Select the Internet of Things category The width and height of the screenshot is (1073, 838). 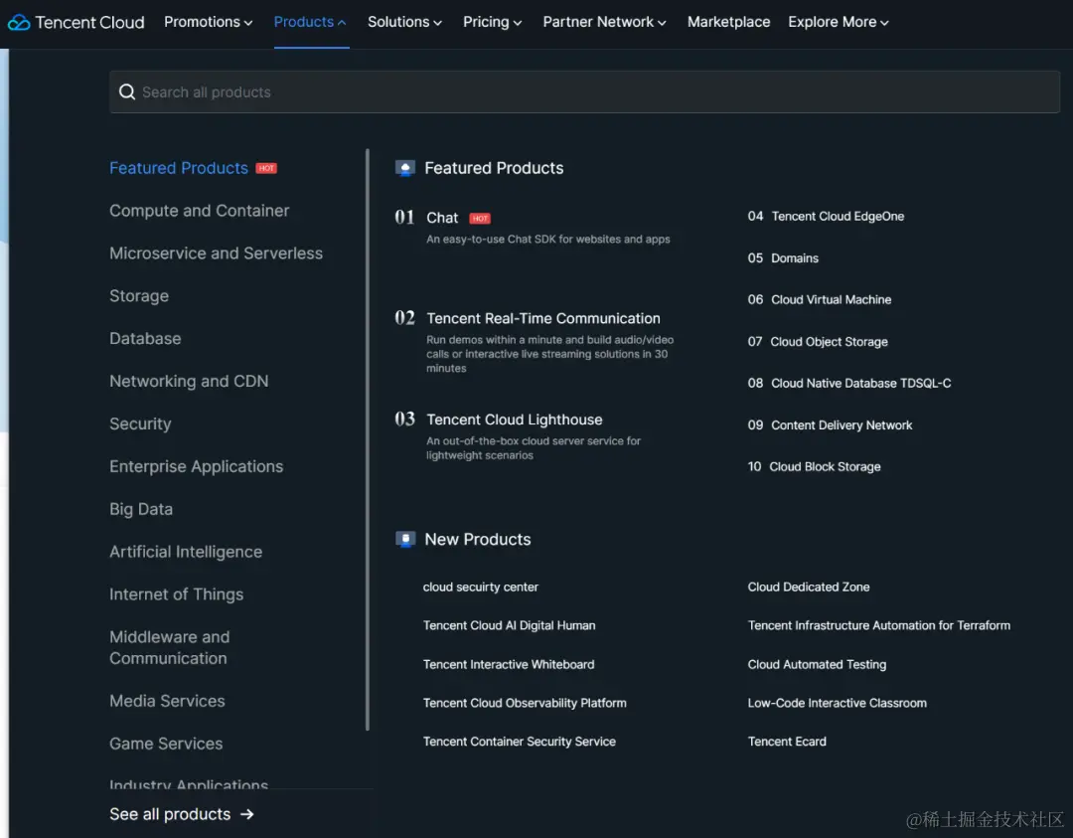177,594
